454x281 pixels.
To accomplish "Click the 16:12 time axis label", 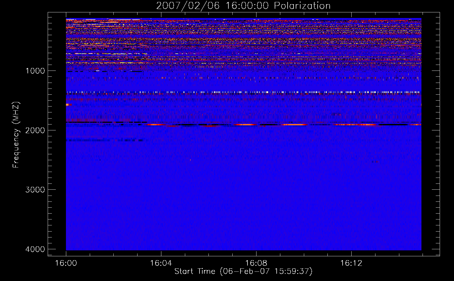I will pyautogui.click(x=351, y=263).
